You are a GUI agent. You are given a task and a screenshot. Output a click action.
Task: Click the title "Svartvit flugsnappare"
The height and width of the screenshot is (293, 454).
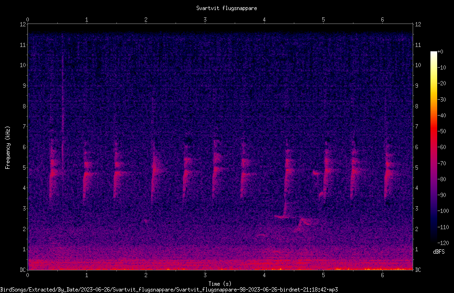point(227,8)
